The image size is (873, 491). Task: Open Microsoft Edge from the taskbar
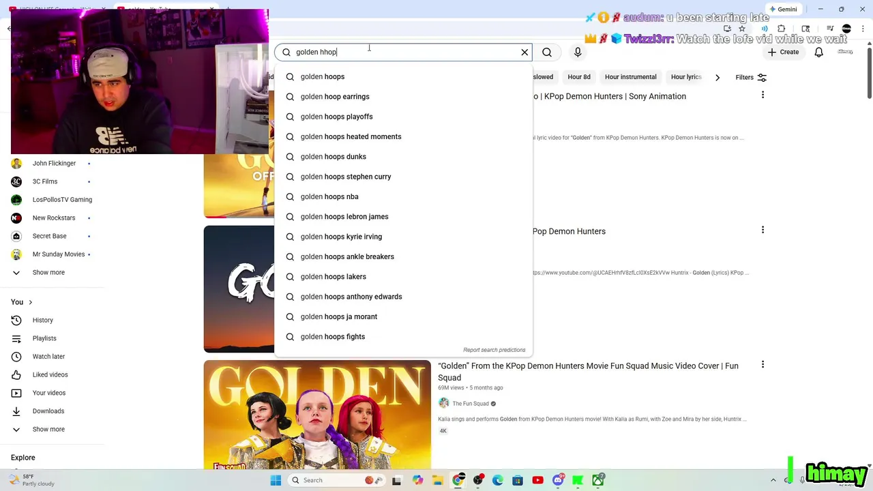point(498,480)
